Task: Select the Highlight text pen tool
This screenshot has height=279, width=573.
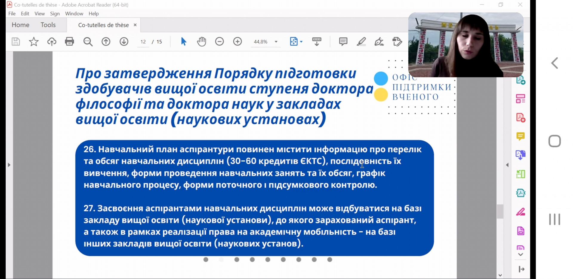Action: (361, 42)
